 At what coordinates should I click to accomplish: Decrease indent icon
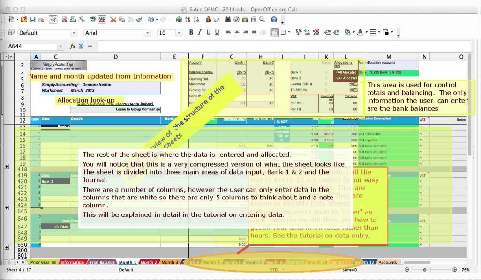328,32
